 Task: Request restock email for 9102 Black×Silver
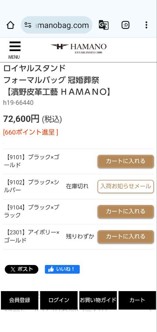(125, 187)
